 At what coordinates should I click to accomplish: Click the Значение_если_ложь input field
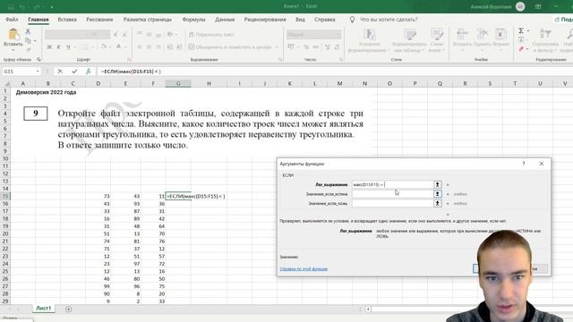pyautogui.click(x=392, y=203)
